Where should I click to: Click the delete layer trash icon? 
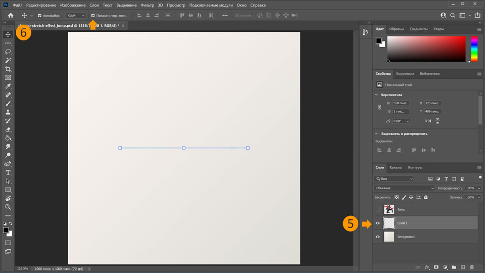pos(472,266)
